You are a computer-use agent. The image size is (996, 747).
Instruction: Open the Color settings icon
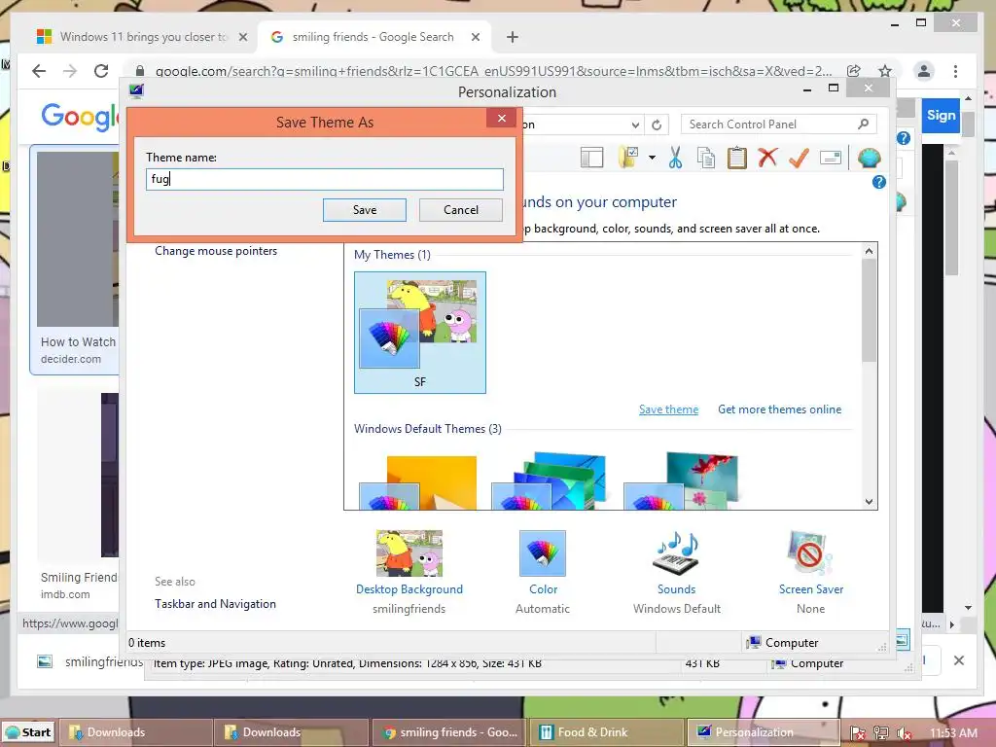click(x=543, y=553)
